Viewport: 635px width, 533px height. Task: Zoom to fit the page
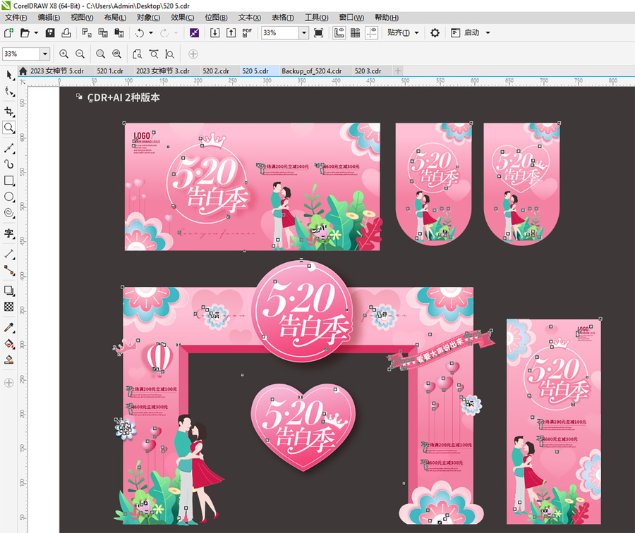pos(138,54)
